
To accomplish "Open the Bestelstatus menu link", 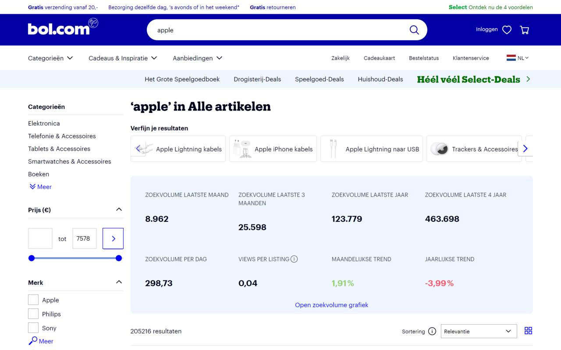I will 424,58.
